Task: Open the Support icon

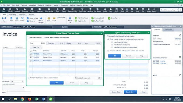Action: pos(154,10)
